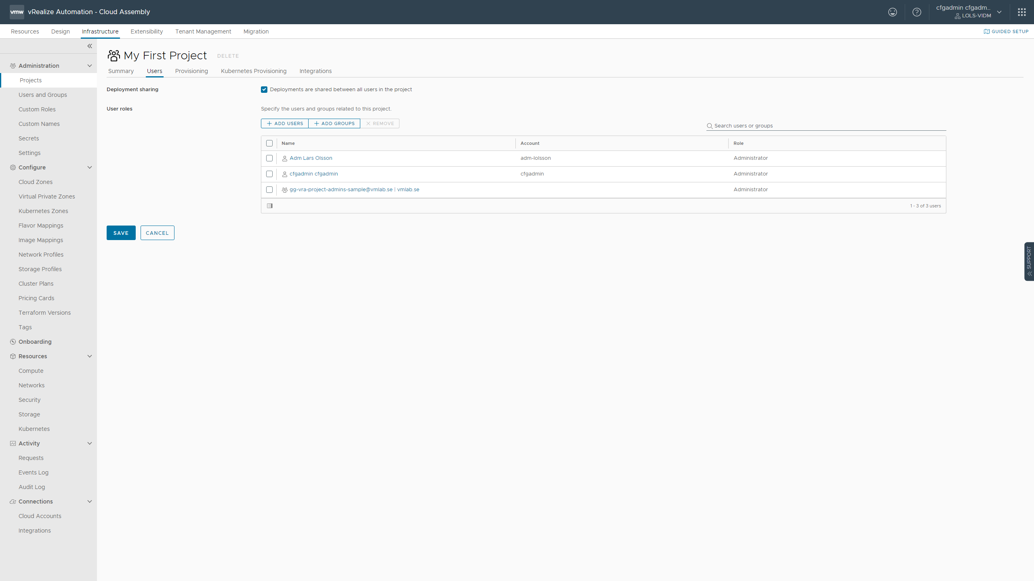Click the Delete project button
This screenshot has width=1034, height=581.
228,56
